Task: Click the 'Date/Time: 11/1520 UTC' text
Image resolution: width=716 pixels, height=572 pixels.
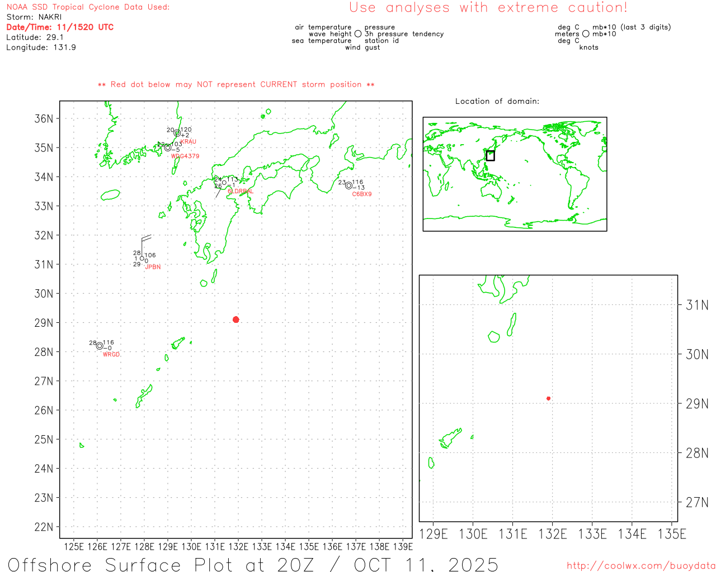Action: [x=60, y=27]
